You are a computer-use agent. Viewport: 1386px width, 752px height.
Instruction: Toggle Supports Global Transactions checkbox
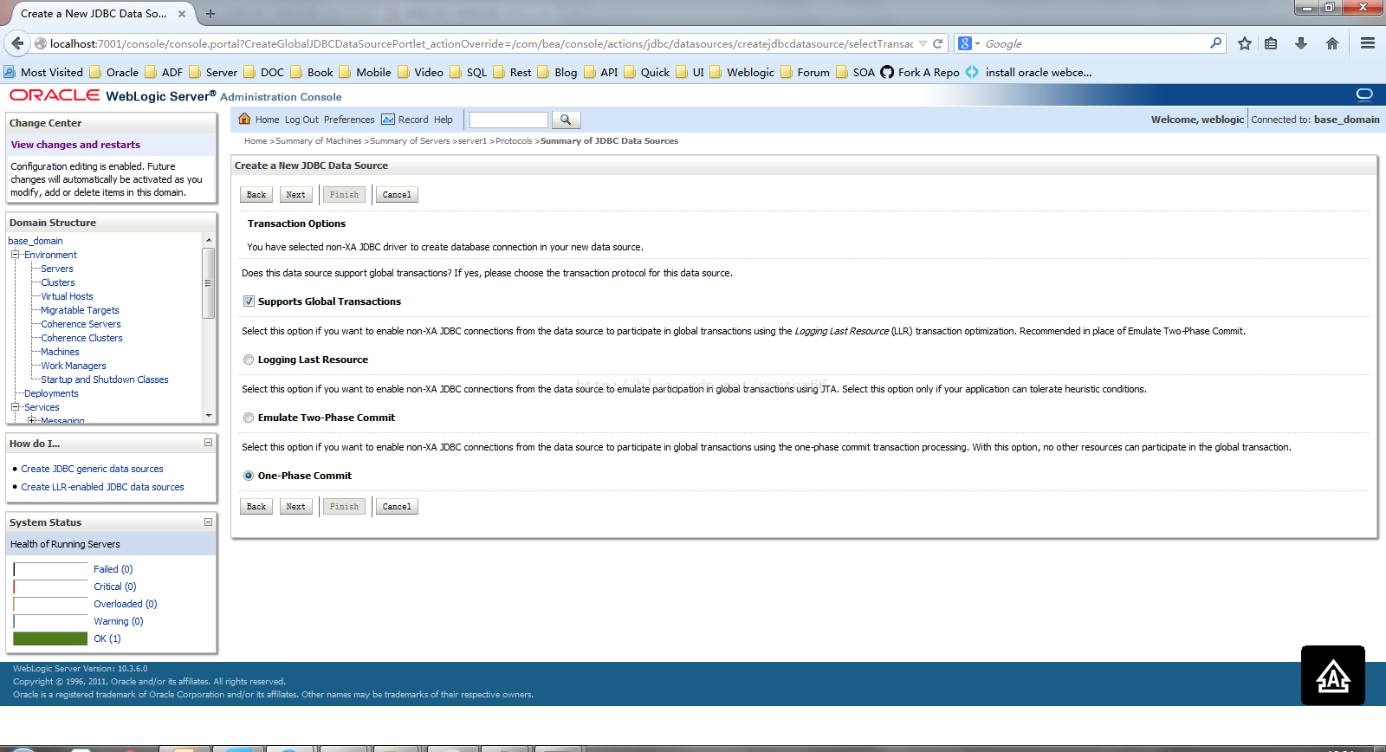tap(249, 301)
